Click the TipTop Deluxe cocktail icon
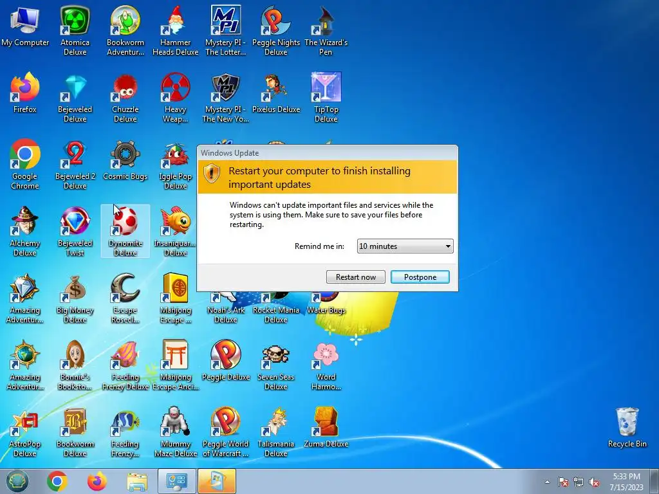Screen dimensions: 659x494 click(x=326, y=98)
